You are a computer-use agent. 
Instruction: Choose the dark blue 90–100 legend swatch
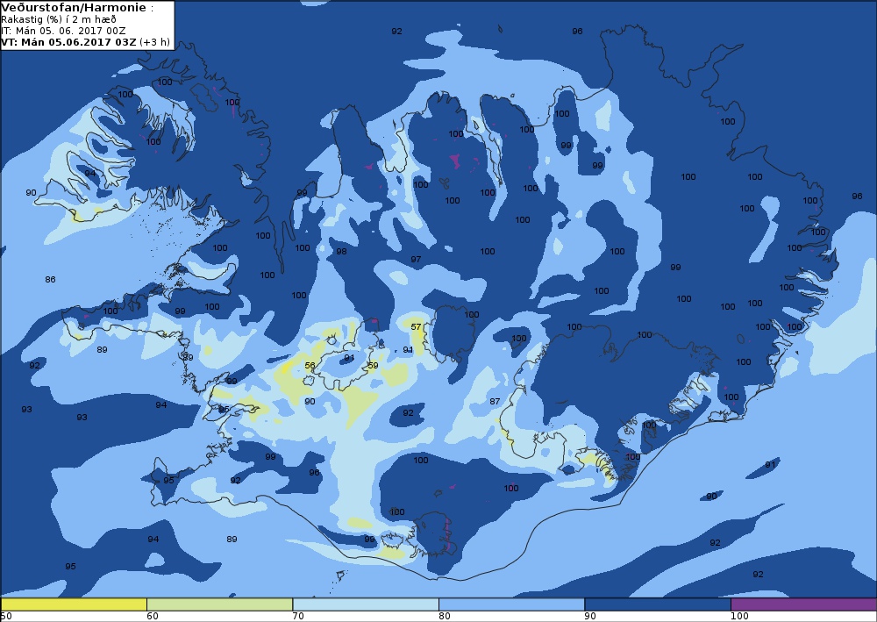[x=658, y=604]
